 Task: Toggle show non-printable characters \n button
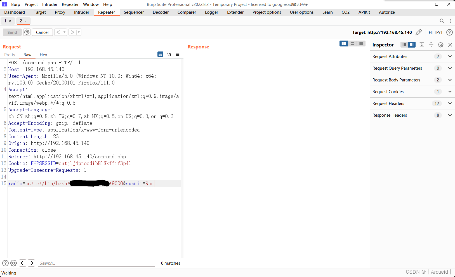click(x=169, y=54)
